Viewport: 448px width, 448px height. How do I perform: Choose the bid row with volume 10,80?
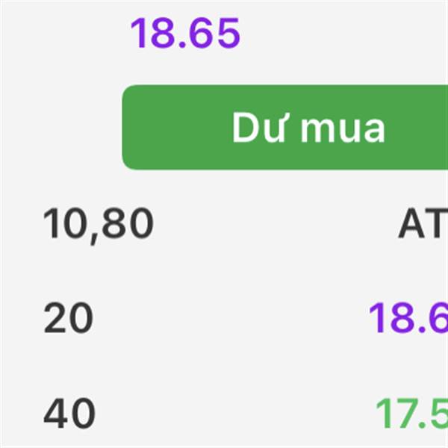[224, 224]
